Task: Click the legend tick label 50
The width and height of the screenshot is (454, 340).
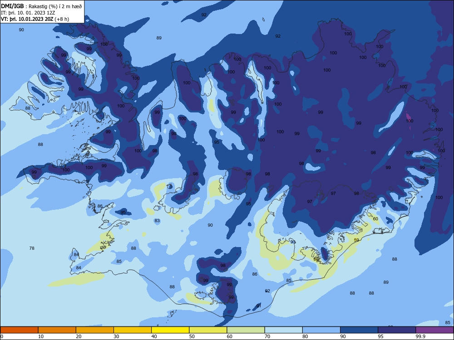Action: click(192, 336)
